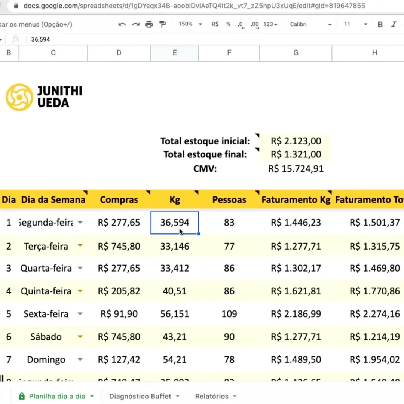The width and height of the screenshot is (404, 404).
Task: Open weekday dropdown for Quinta-feira row
Action: 80,291
